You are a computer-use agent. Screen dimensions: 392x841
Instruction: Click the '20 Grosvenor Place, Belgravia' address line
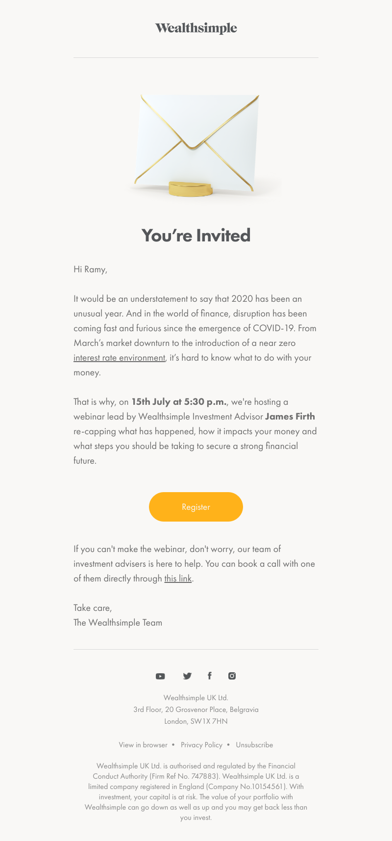coord(196,710)
